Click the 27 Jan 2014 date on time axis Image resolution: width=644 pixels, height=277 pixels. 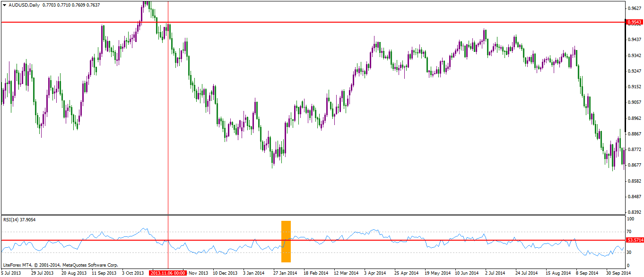tap(285, 273)
